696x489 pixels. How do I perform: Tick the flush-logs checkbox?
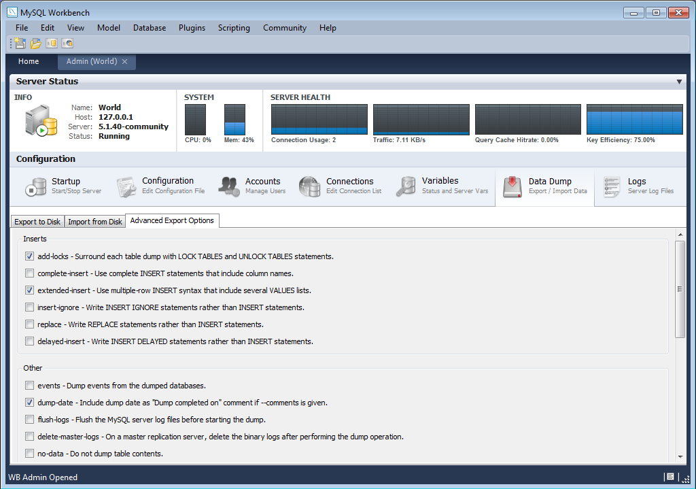pyautogui.click(x=29, y=420)
